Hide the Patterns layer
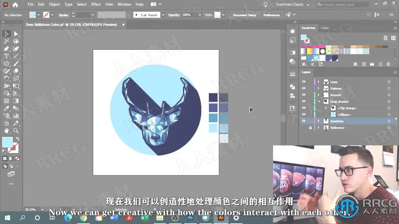 click(x=304, y=88)
